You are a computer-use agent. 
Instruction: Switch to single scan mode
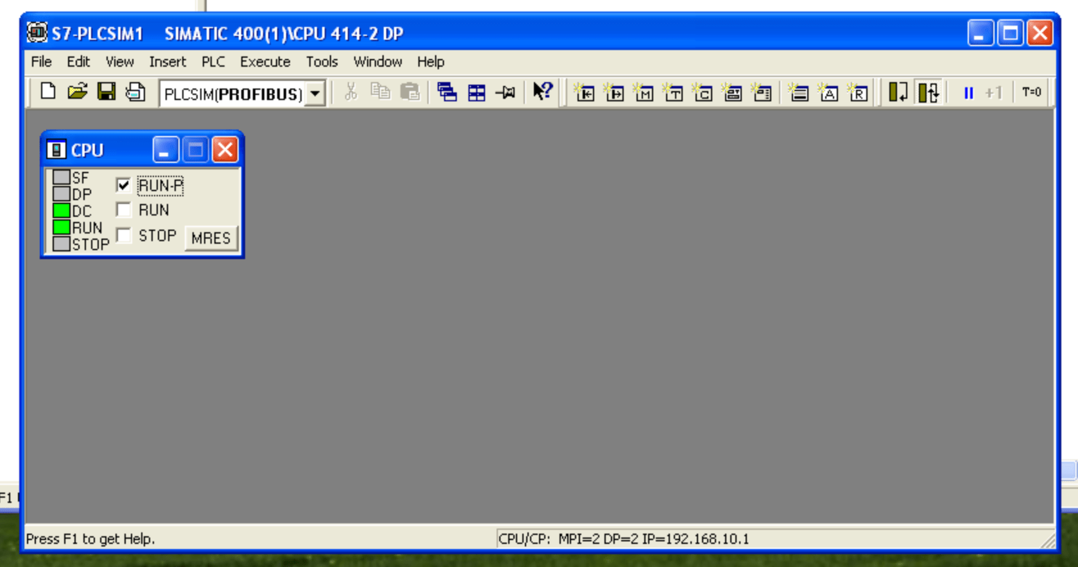tap(898, 92)
